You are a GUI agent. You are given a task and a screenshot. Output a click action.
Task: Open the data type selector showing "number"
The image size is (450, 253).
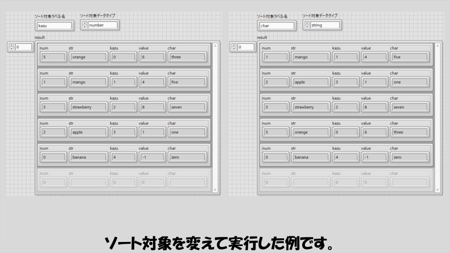(102, 25)
